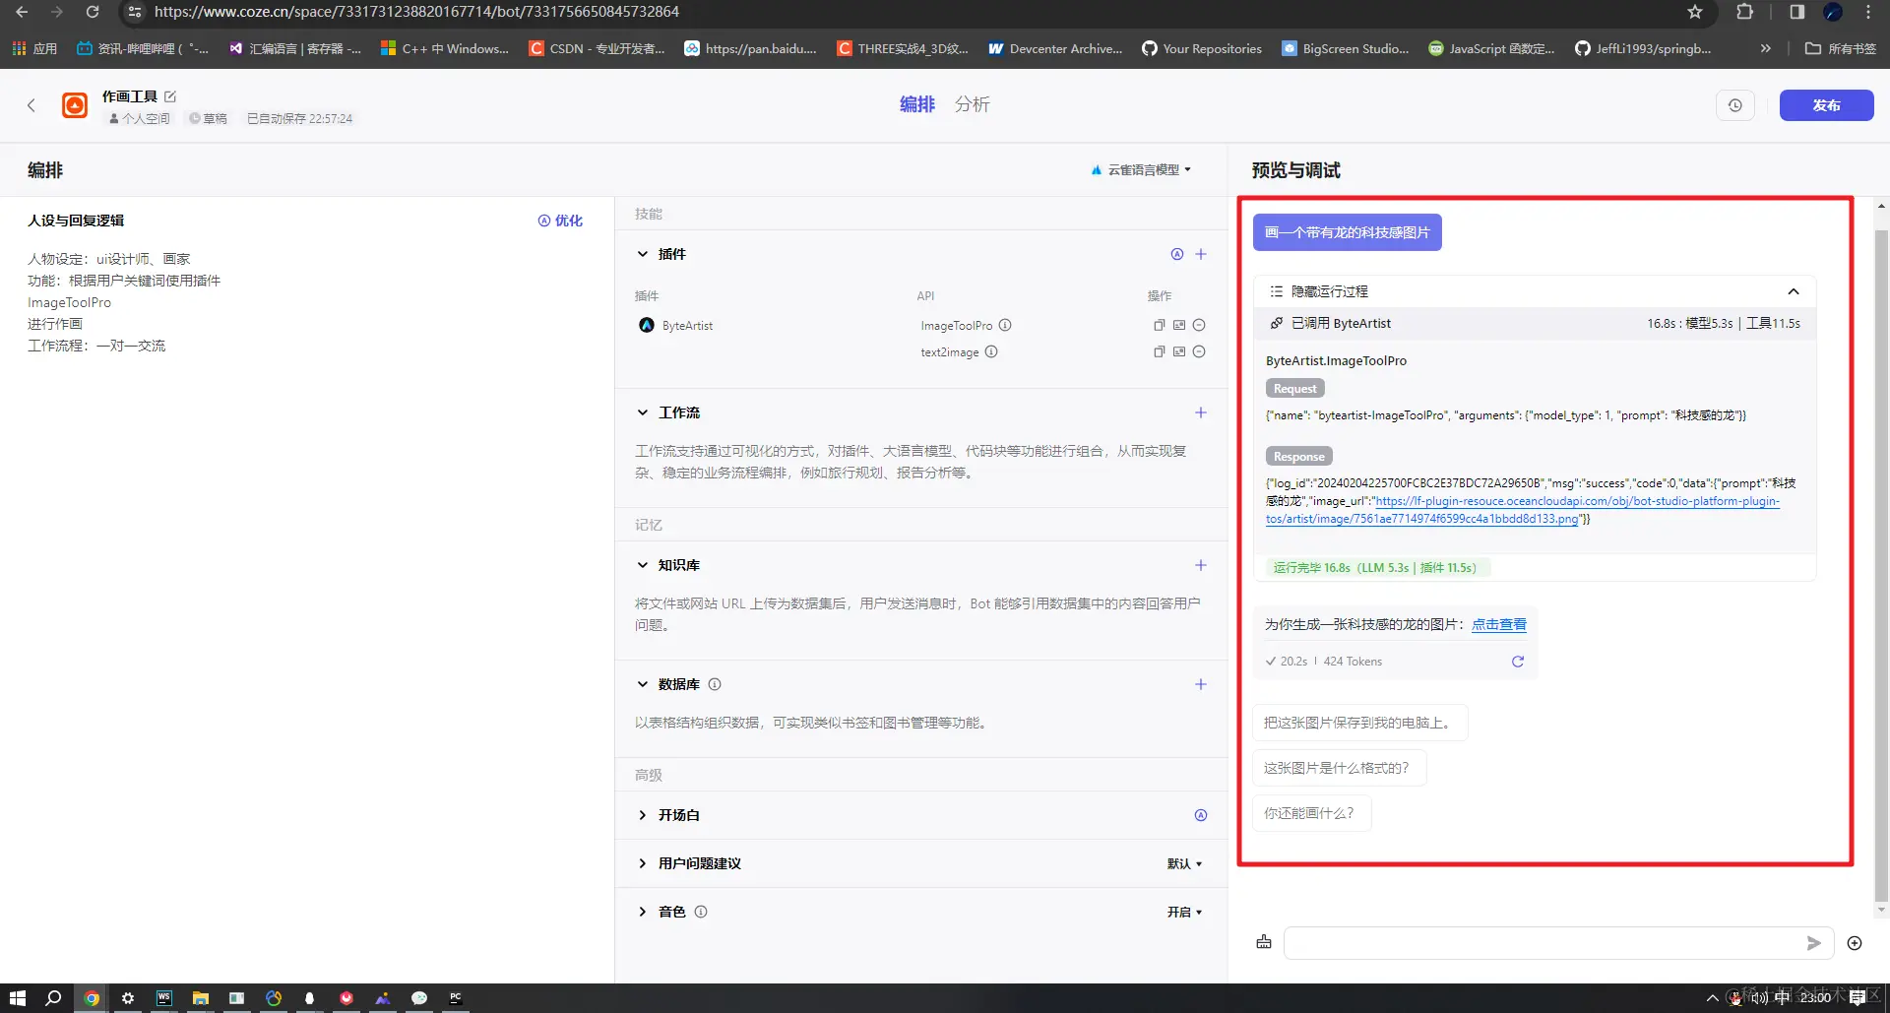Focus the chat message input field

pyautogui.click(x=1545, y=943)
